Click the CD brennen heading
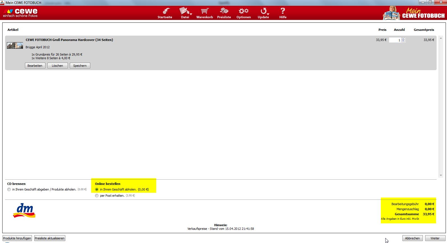Screen dimensions: 447x243 (x=16, y=184)
